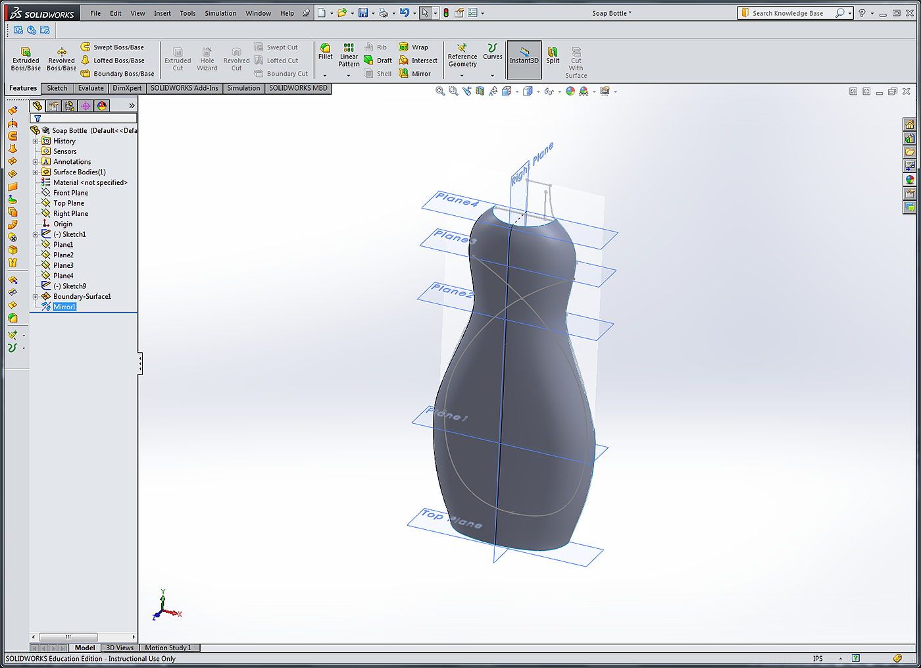Open the Reference Geometry dropdown arrow
Image resolution: width=921 pixels, height=668 pixels.
(x=462, y=75)
